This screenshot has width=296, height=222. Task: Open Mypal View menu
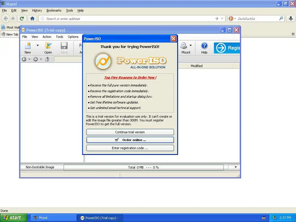click(24, 11)
